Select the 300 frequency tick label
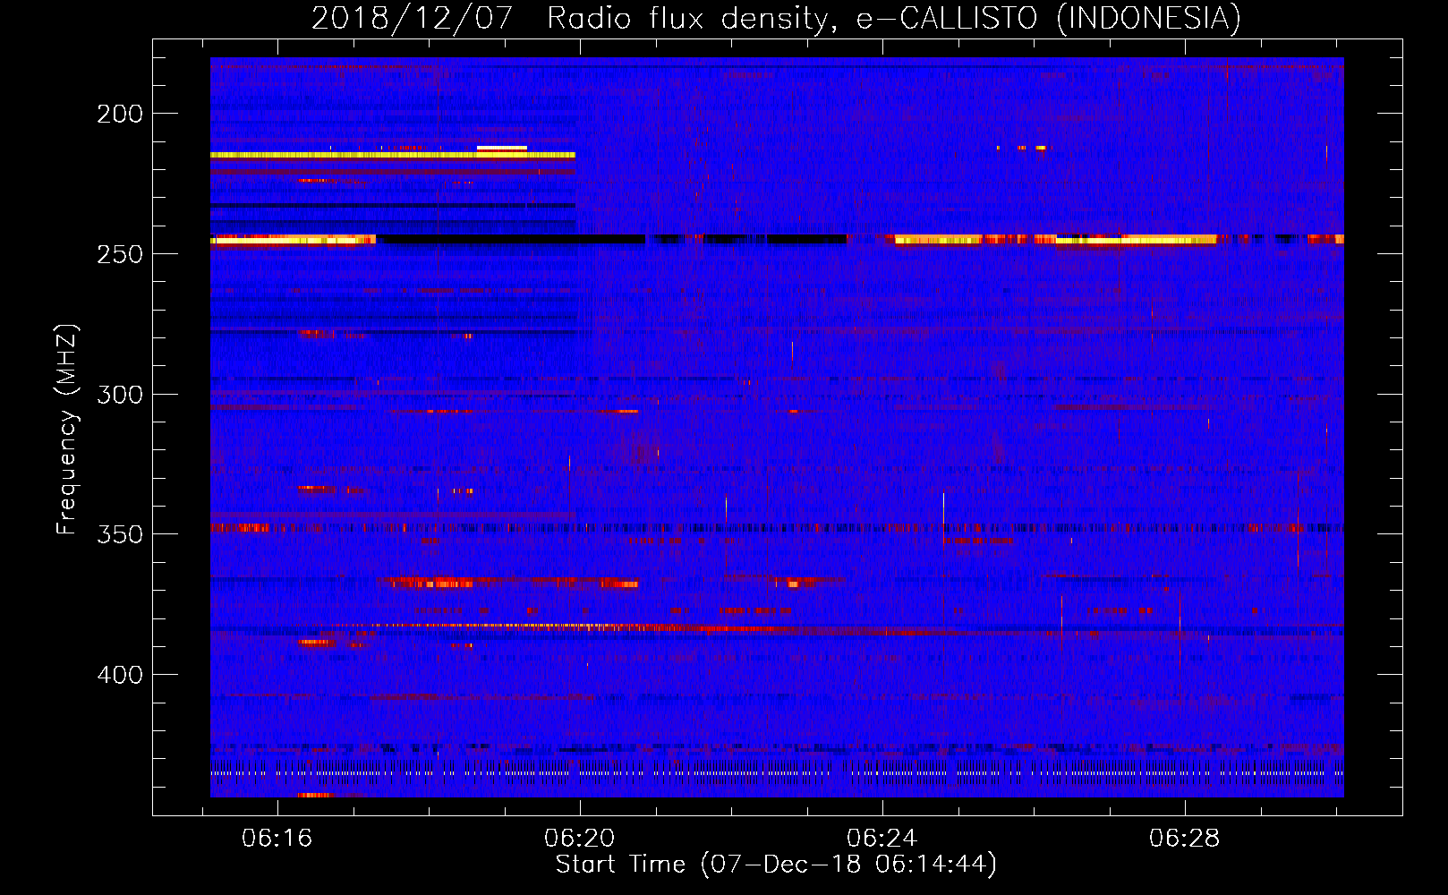 pos(120,395)
